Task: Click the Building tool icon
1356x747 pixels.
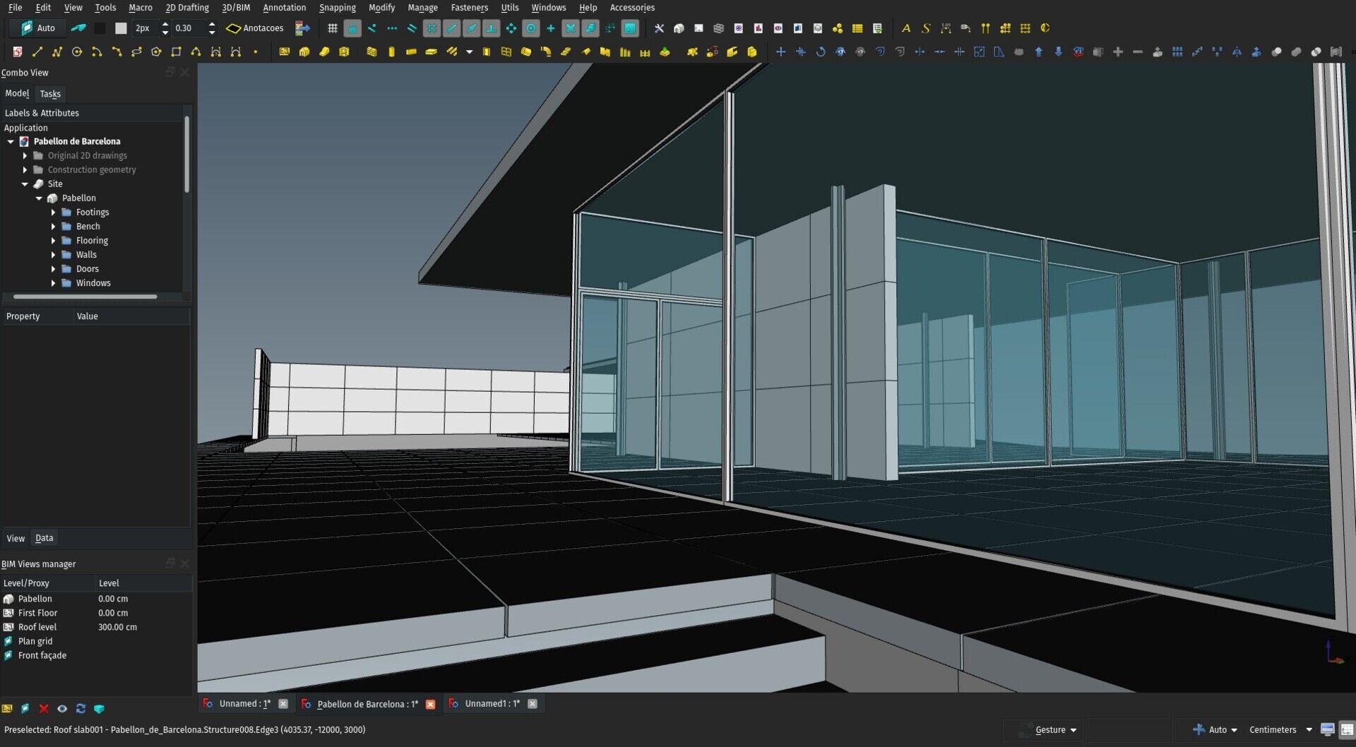Action: (304, 52)
